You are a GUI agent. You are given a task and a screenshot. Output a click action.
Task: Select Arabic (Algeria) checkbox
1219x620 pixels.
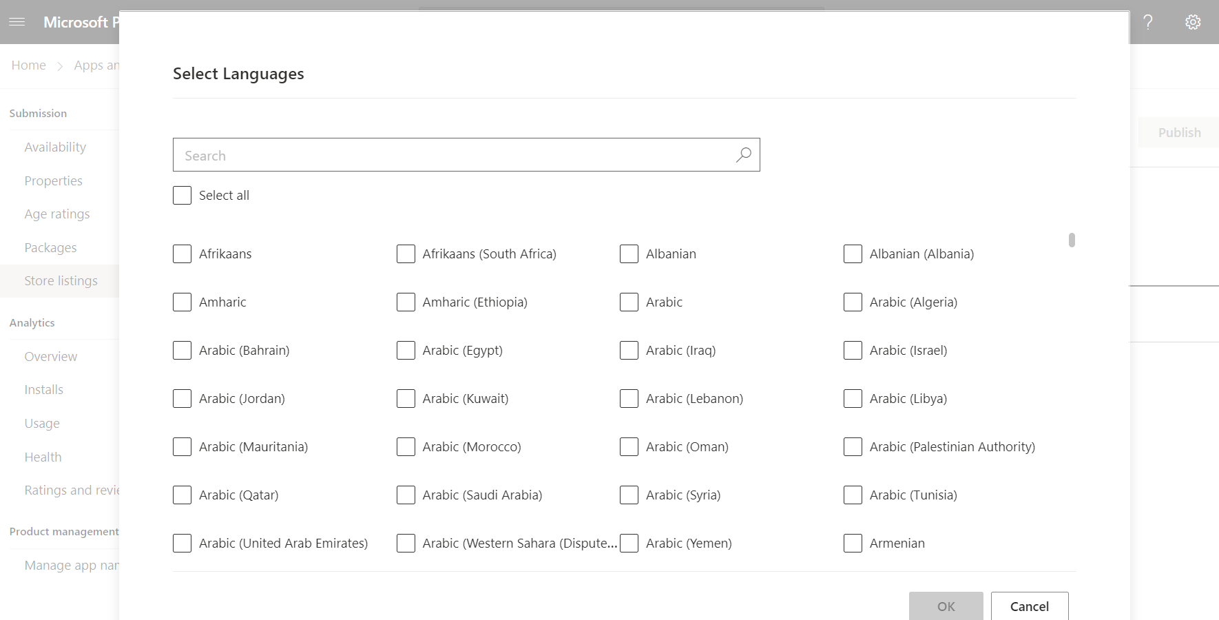click(x=853, y=302)
